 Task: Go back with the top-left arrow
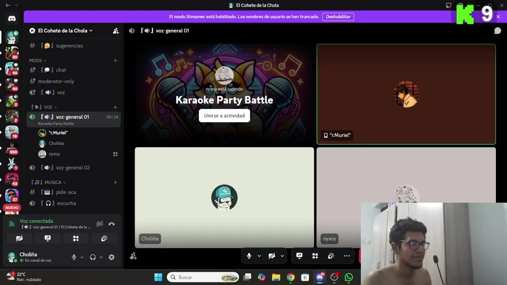pos(8,5)
